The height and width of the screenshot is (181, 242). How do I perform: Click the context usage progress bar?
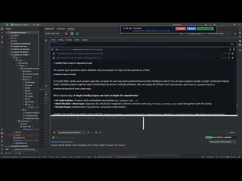[221, 137]
